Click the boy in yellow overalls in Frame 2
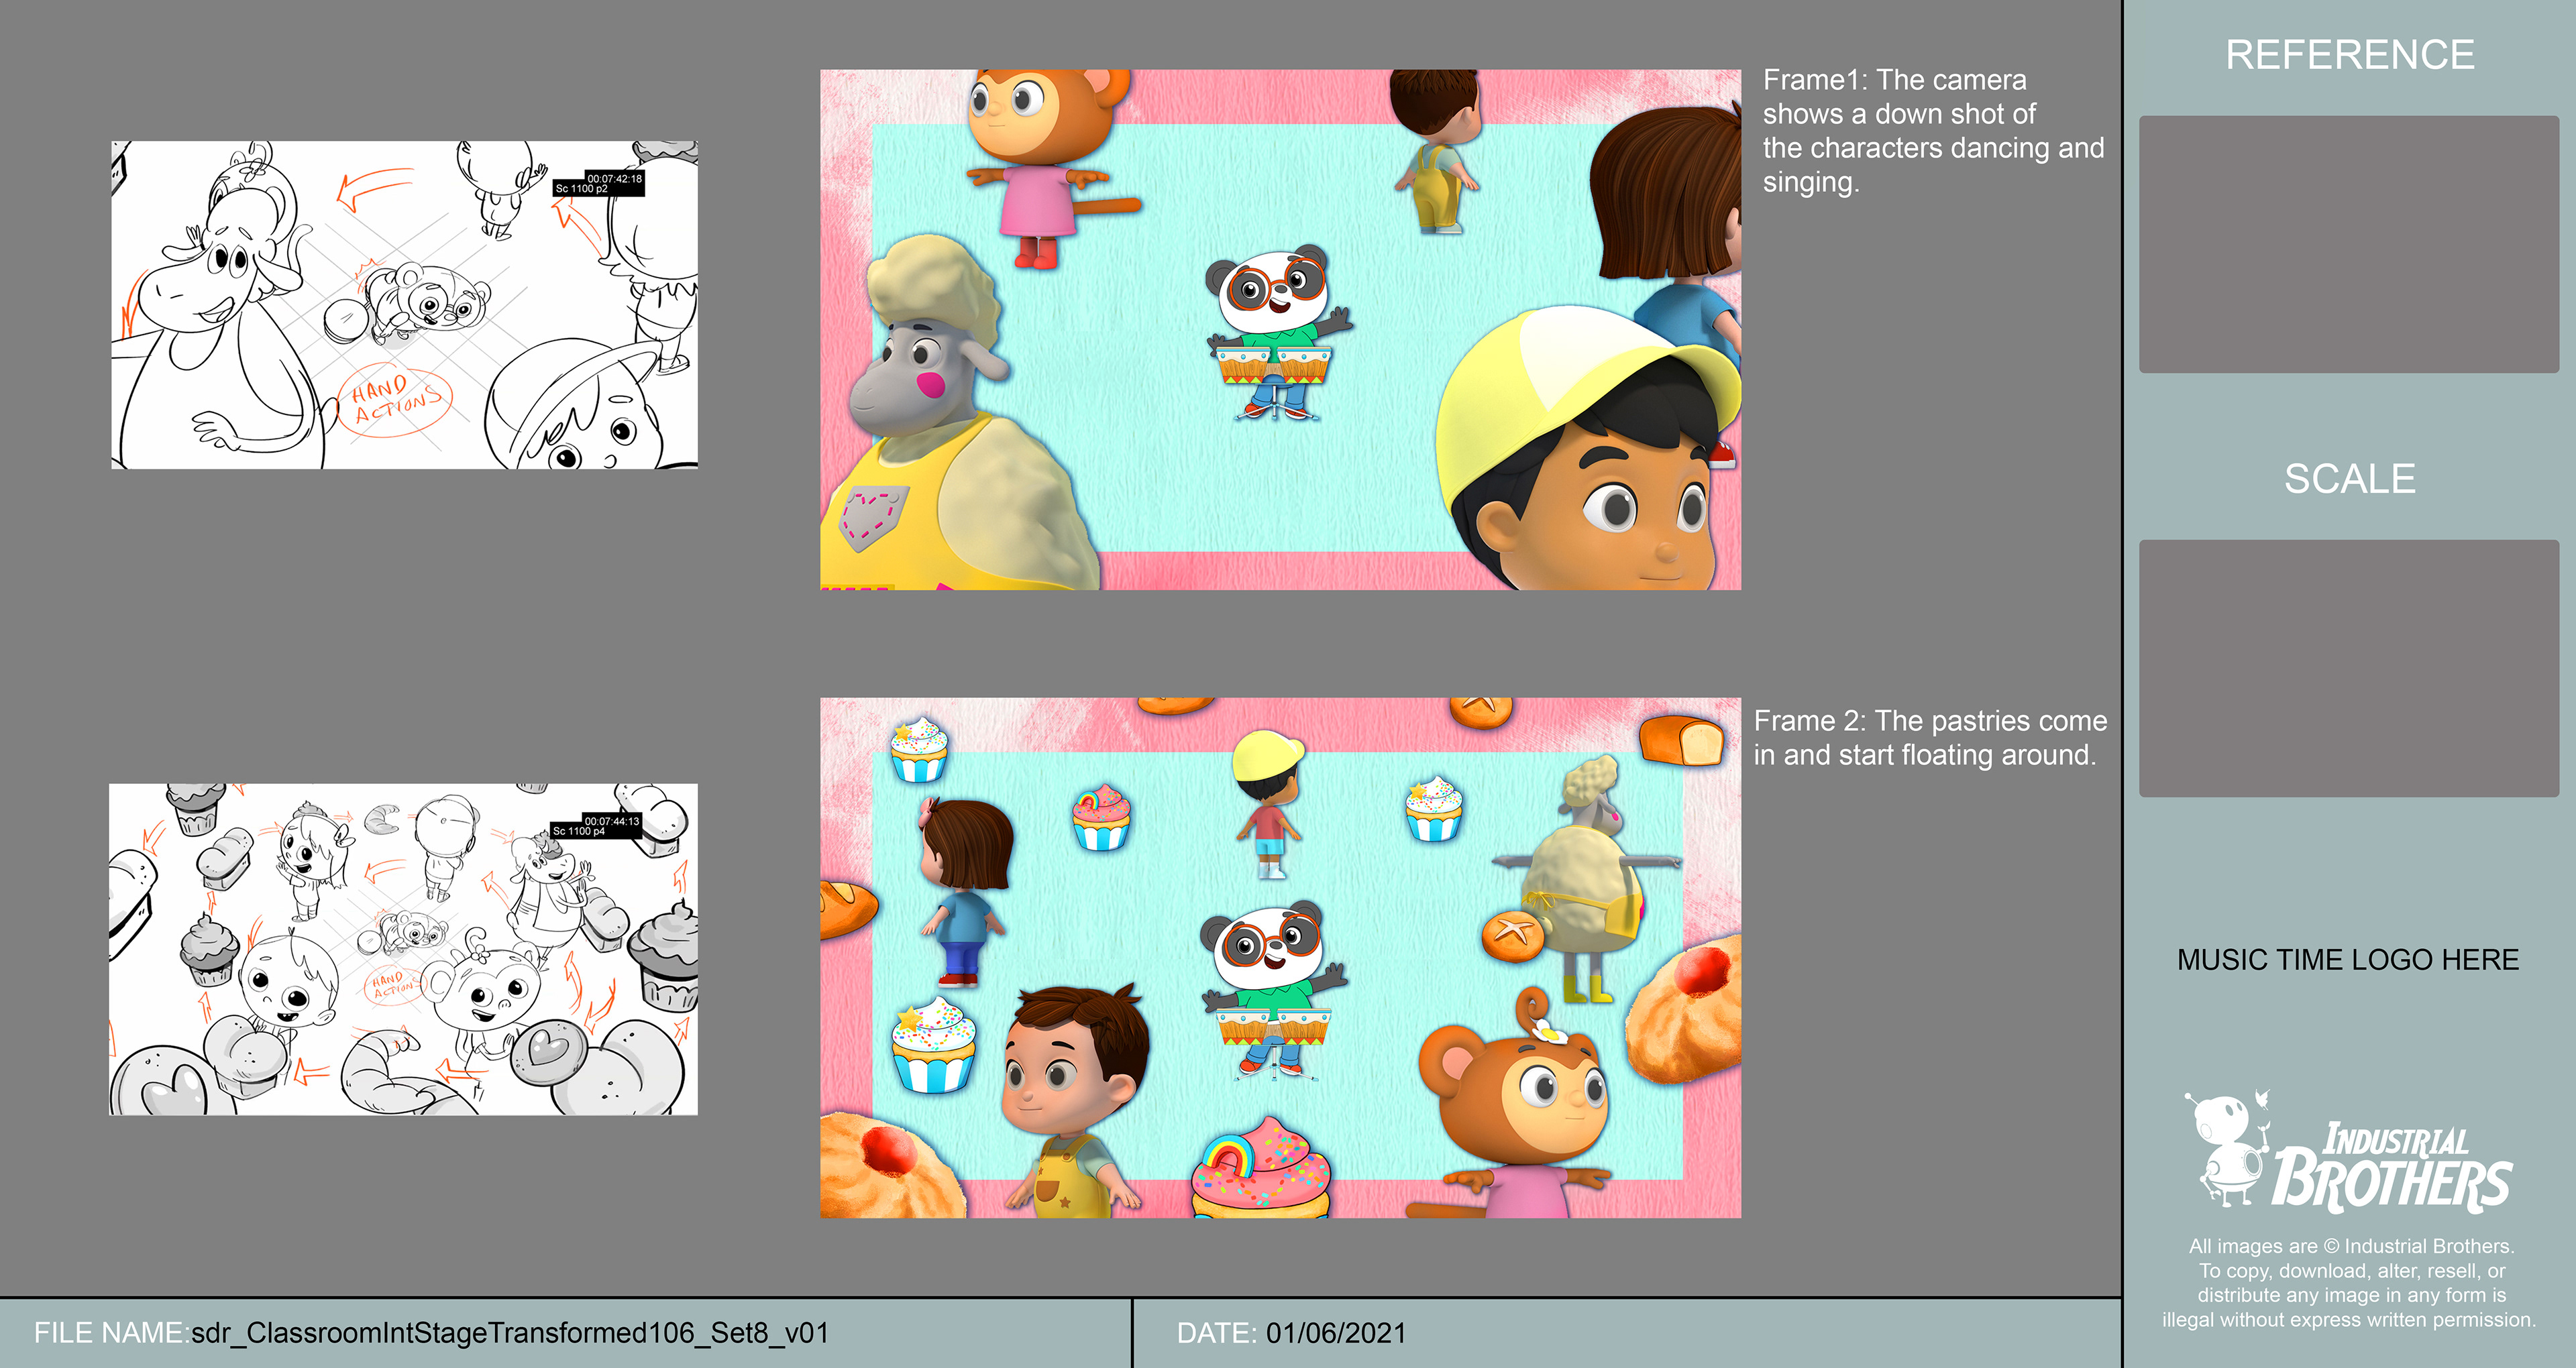The image size is (2576, 1368). pos(1075,1101)
